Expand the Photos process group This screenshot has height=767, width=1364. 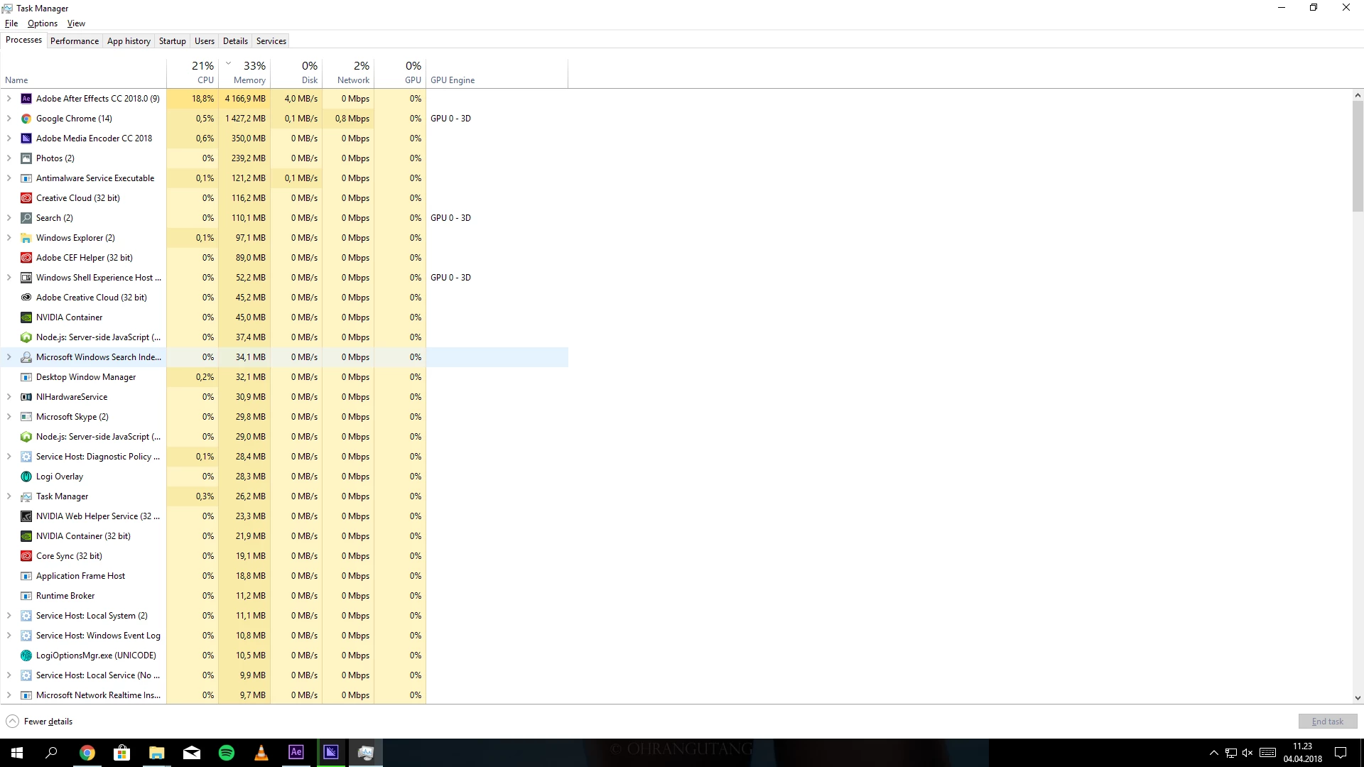[x=9, y=158]
